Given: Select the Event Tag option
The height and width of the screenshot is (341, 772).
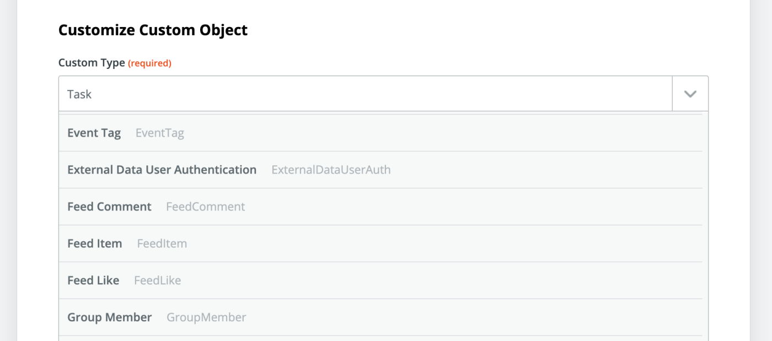Looking at the screenshot, I should pos(94,133).
